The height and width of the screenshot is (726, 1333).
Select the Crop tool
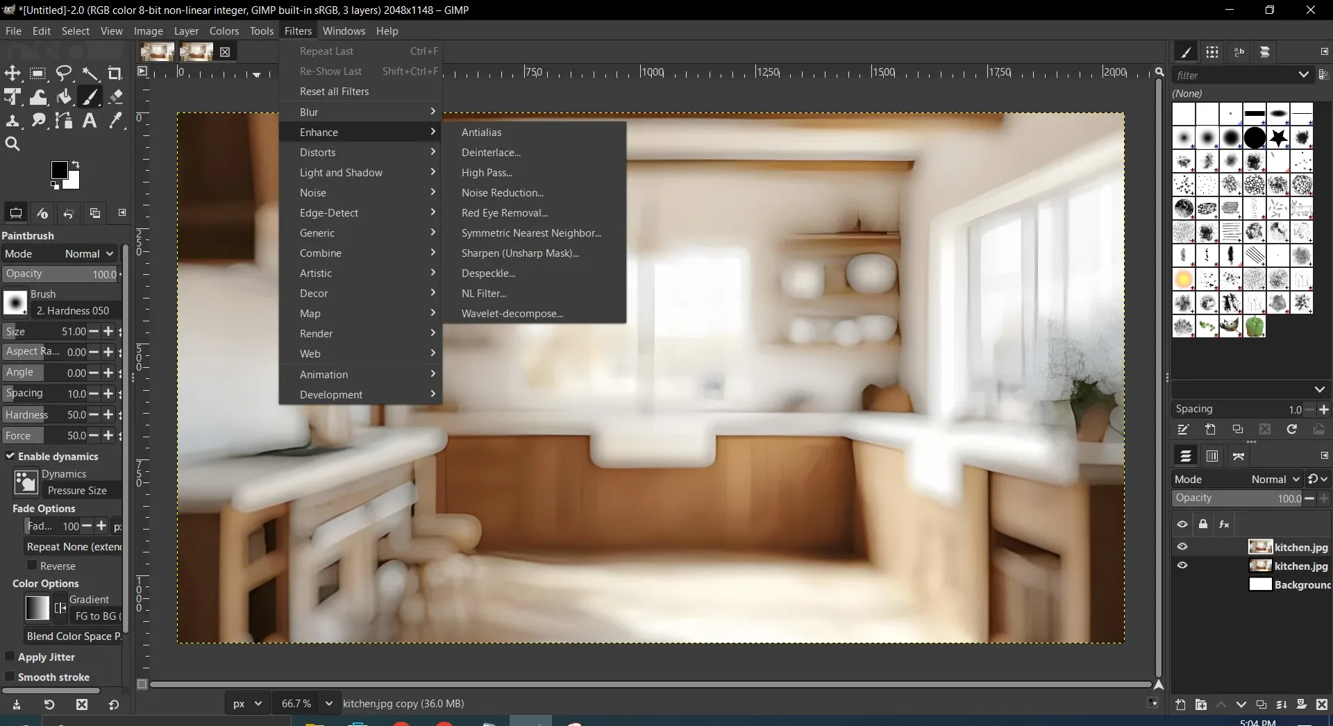pos(115,73)
